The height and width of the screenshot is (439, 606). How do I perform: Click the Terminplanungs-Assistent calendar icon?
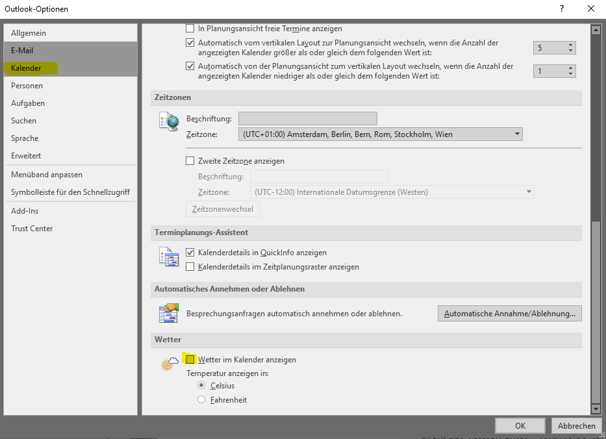(168, 257)
